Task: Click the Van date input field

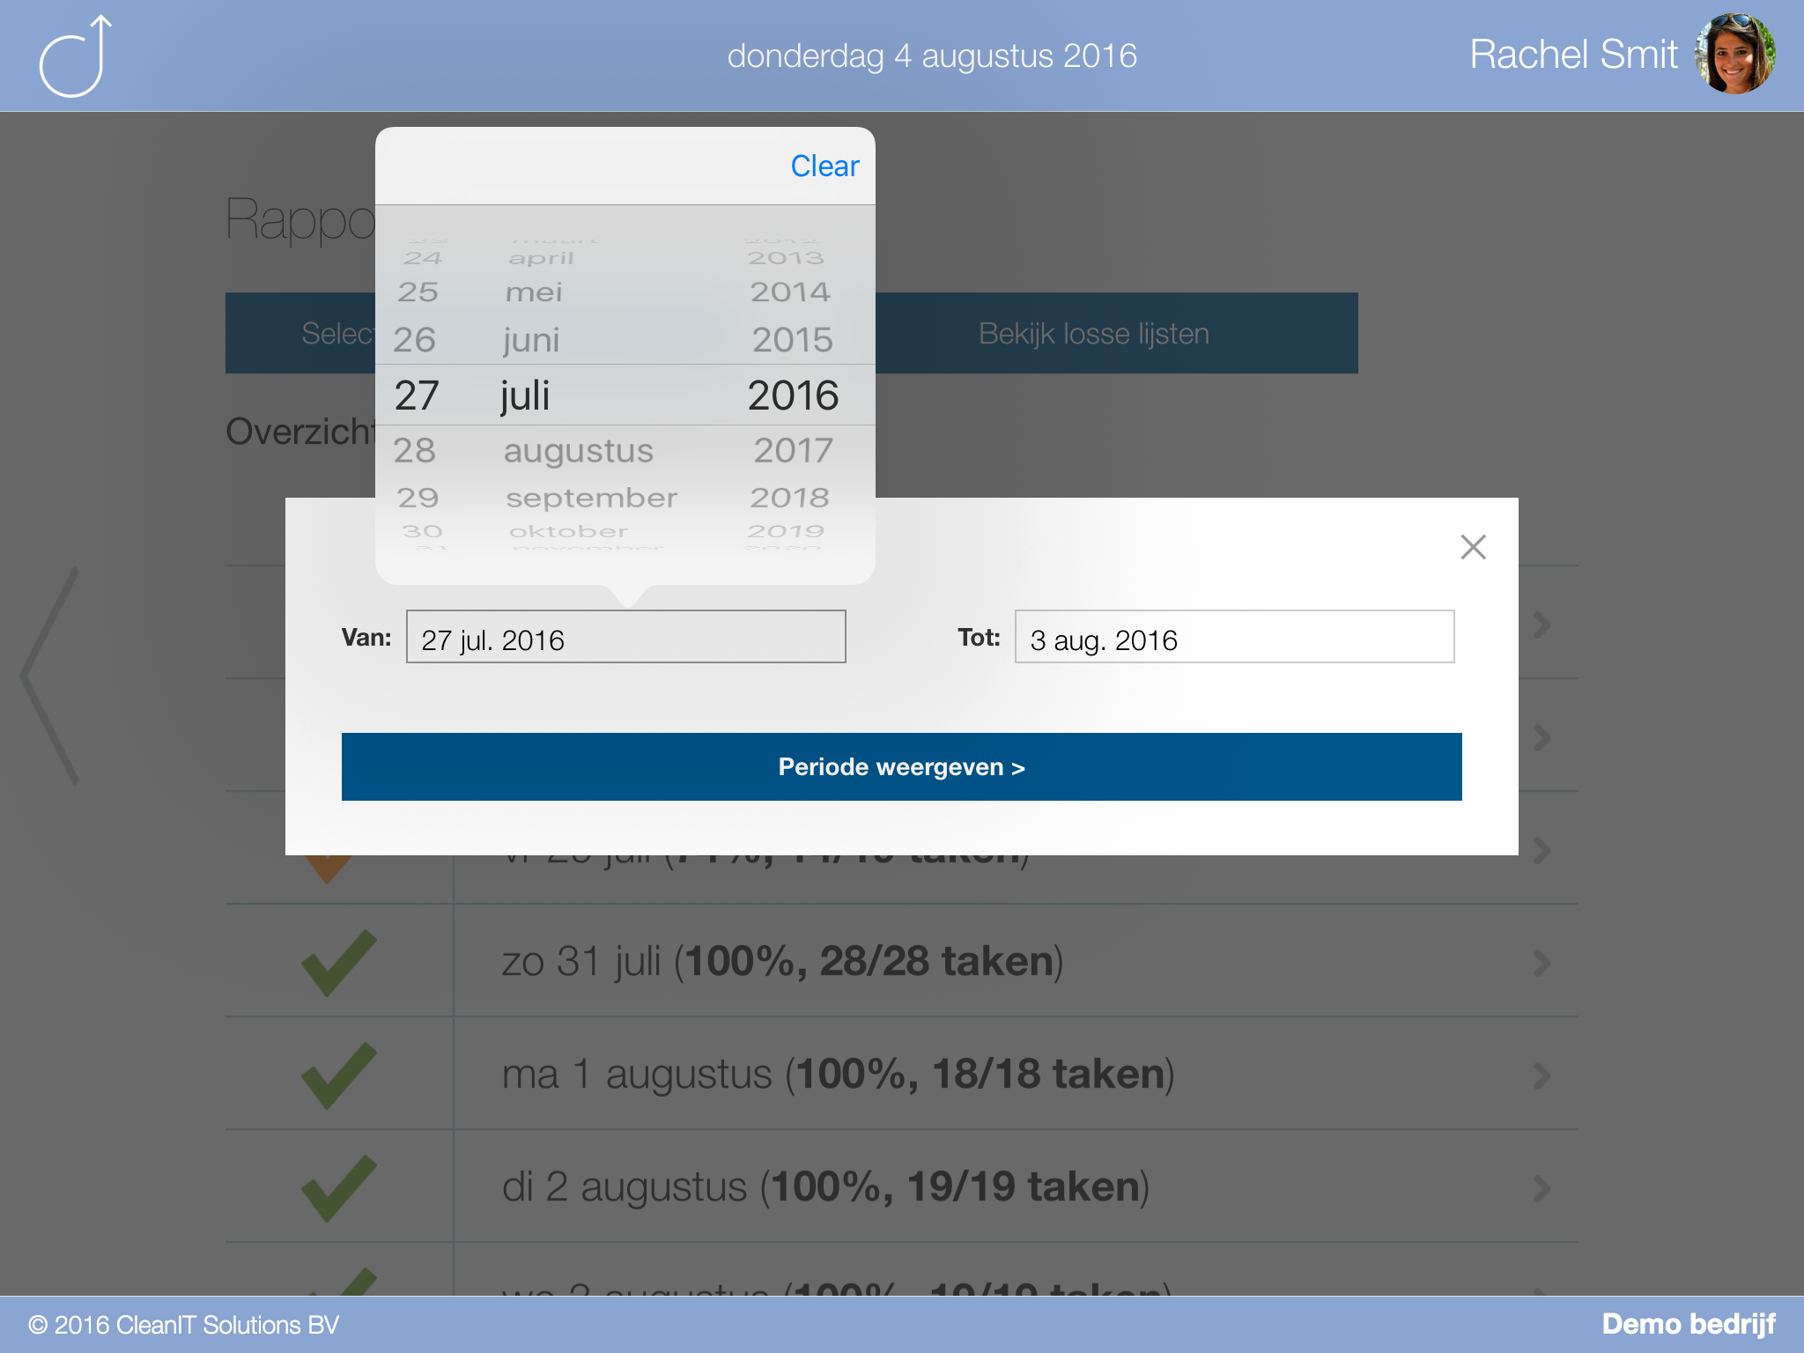Action: (626, 637)
